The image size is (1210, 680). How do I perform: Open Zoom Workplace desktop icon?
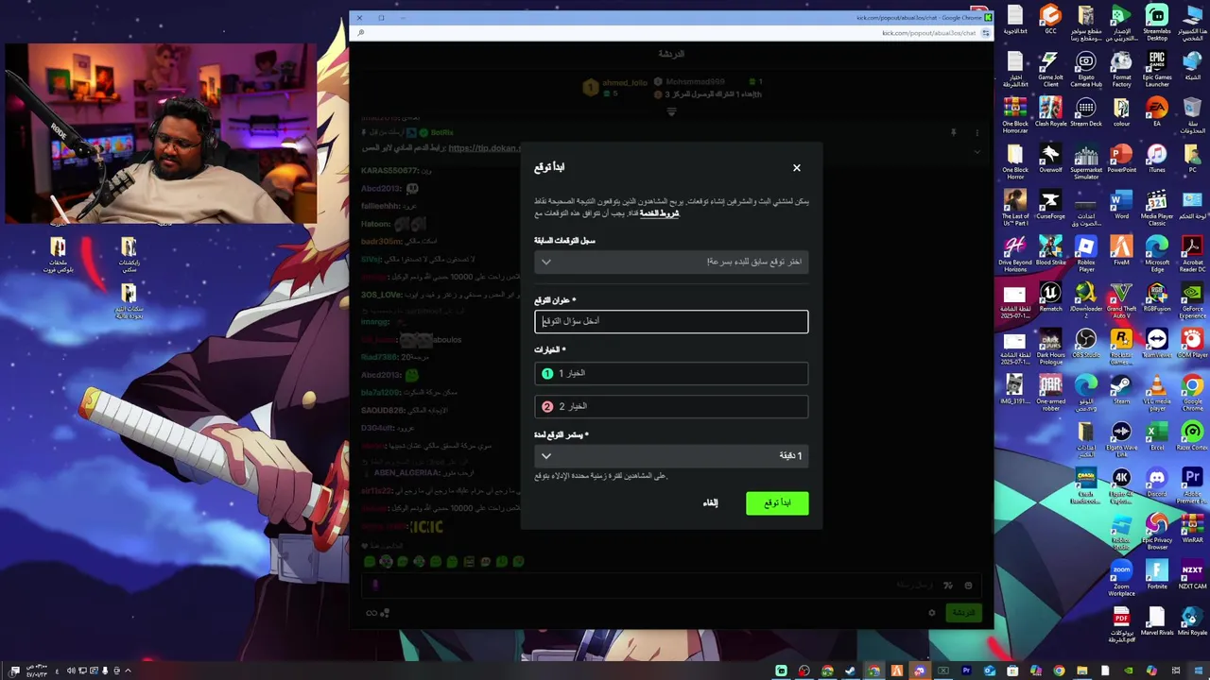[x=1121, y=578]
